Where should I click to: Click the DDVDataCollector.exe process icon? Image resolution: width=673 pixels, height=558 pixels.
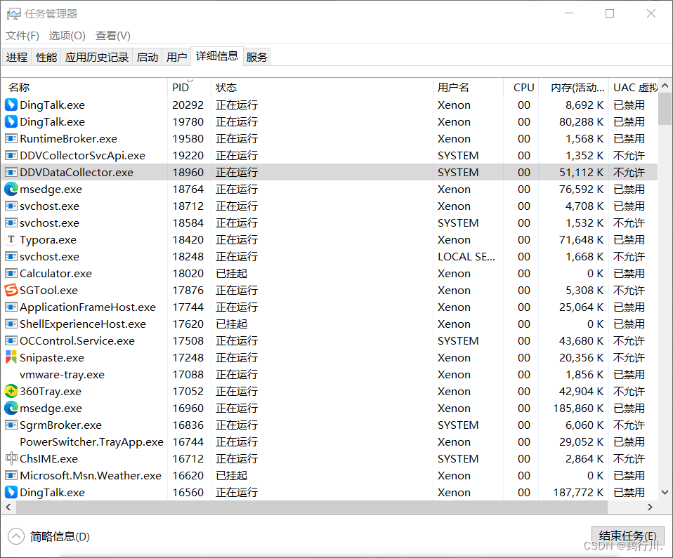point(11,173)
